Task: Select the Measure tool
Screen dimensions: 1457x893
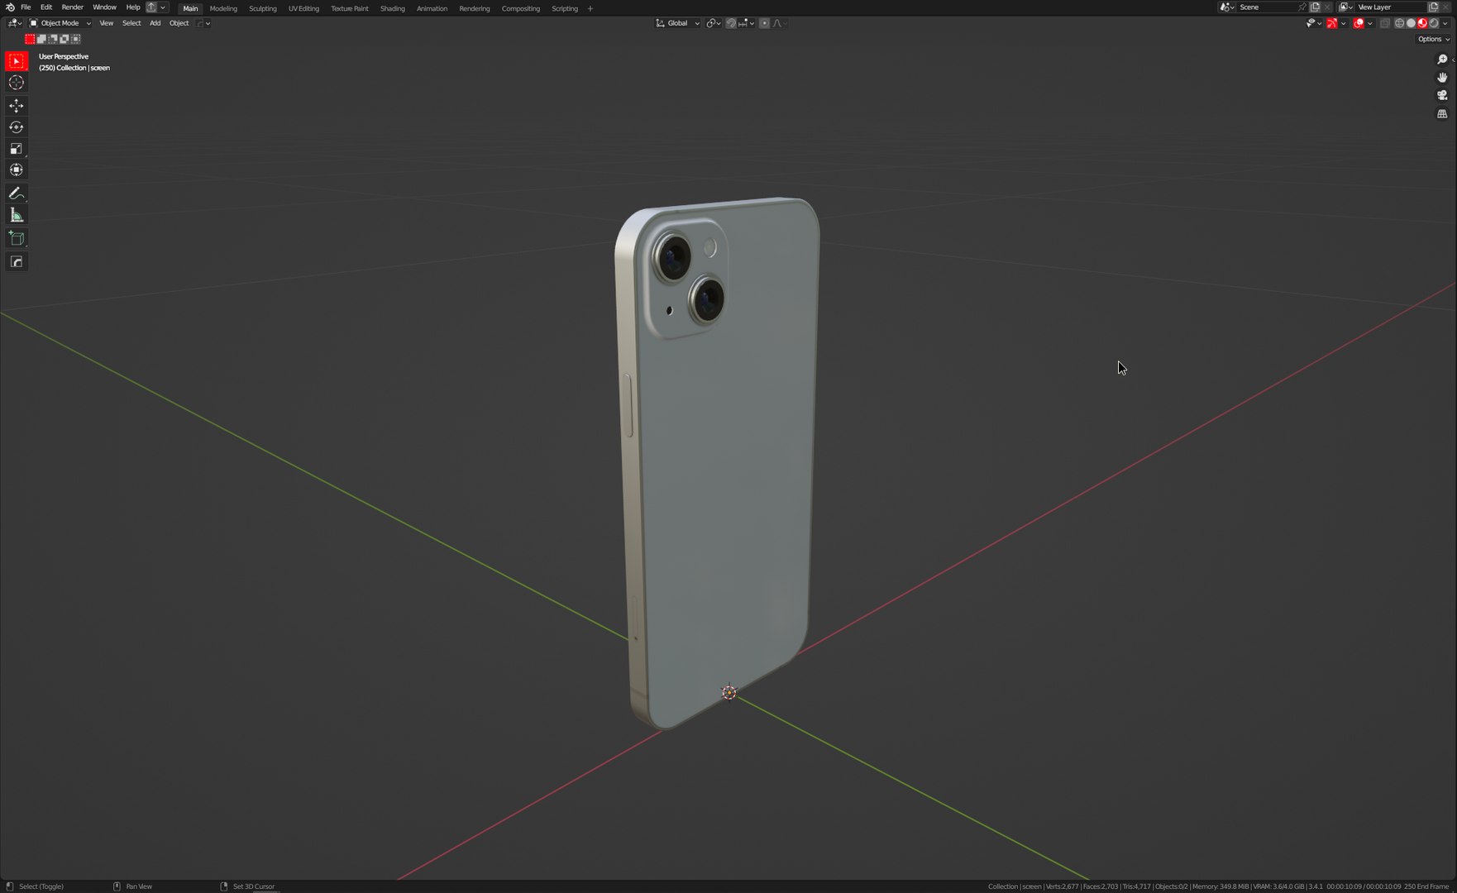Action: 17,215
